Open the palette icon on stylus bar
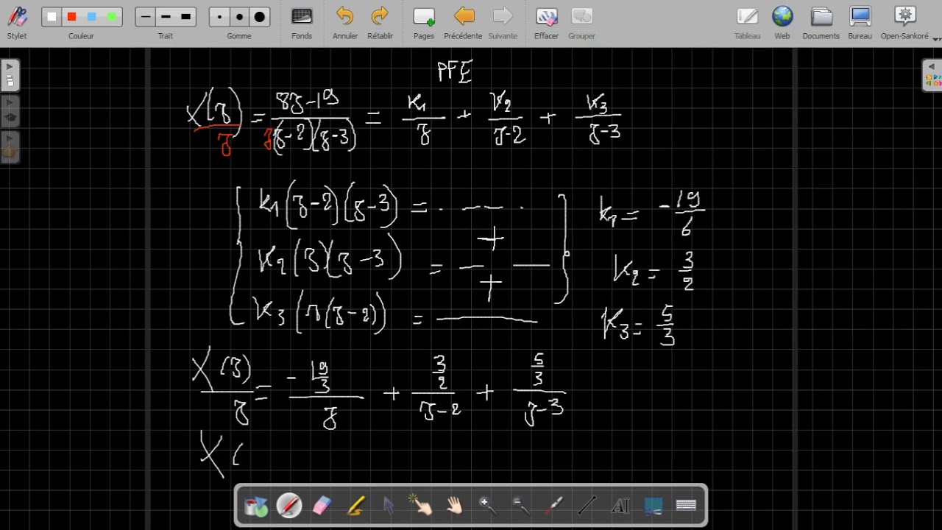 (x=256, y=506)
